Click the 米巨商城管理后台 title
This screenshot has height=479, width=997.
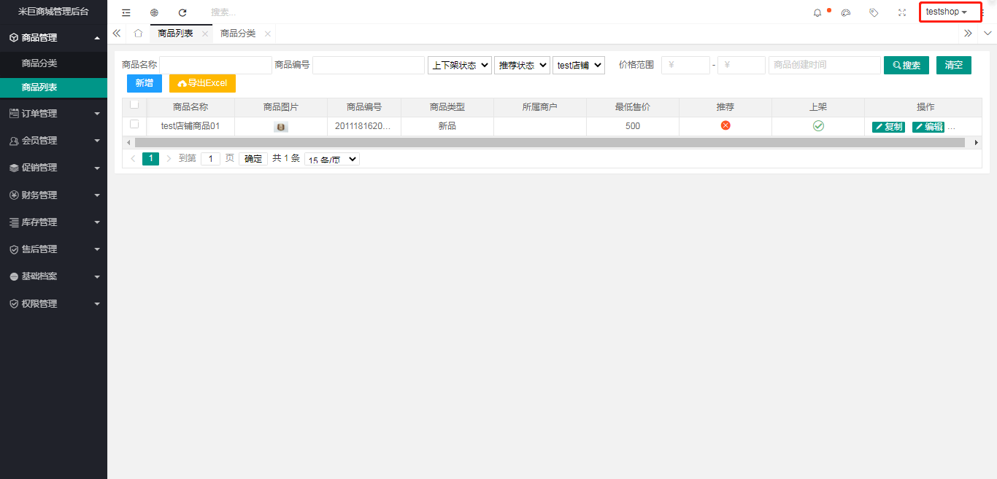point(53,12)
